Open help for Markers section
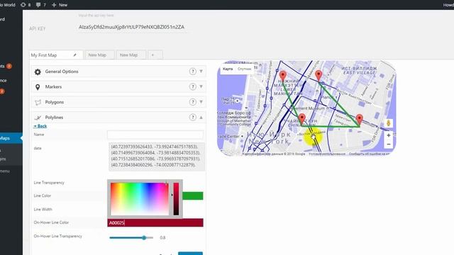 (x=192, y=86)
